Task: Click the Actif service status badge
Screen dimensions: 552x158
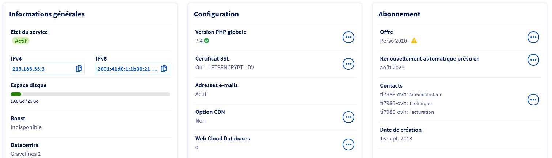Action: [x=21, y=41]
